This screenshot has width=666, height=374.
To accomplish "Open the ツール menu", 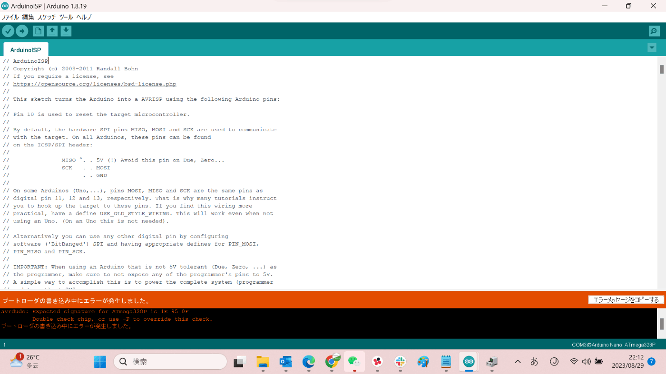I will tap(66, 17).
